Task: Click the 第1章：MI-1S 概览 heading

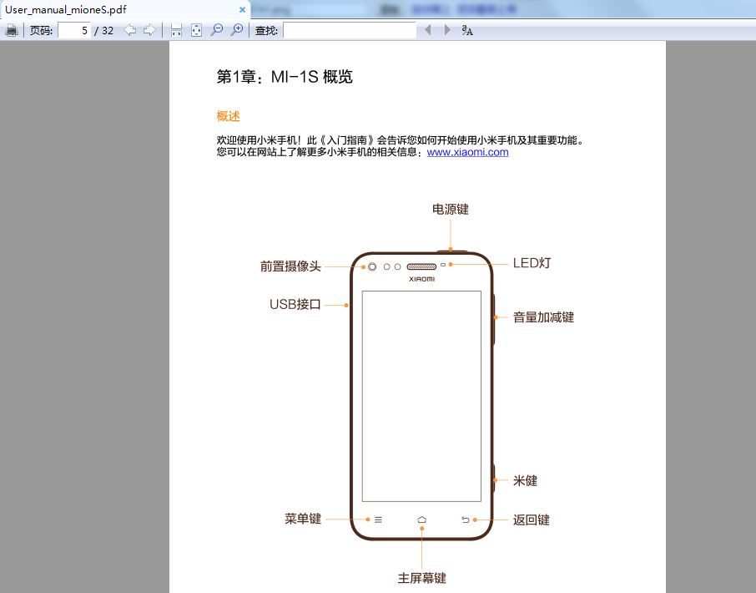Action: pyautogui.click(x=285, y=76)
